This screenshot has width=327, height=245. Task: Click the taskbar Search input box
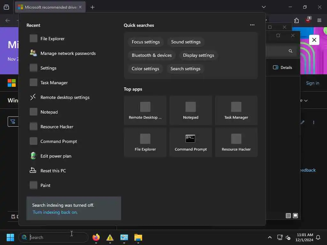pyautogui.click(x=53, y=237)
